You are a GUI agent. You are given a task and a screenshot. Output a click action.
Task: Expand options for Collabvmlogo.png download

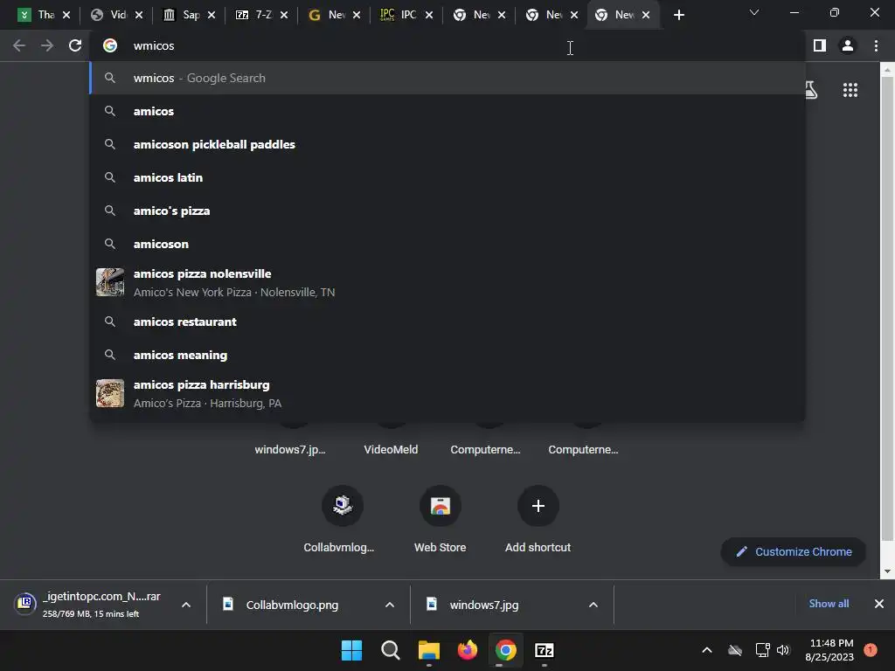390,605
